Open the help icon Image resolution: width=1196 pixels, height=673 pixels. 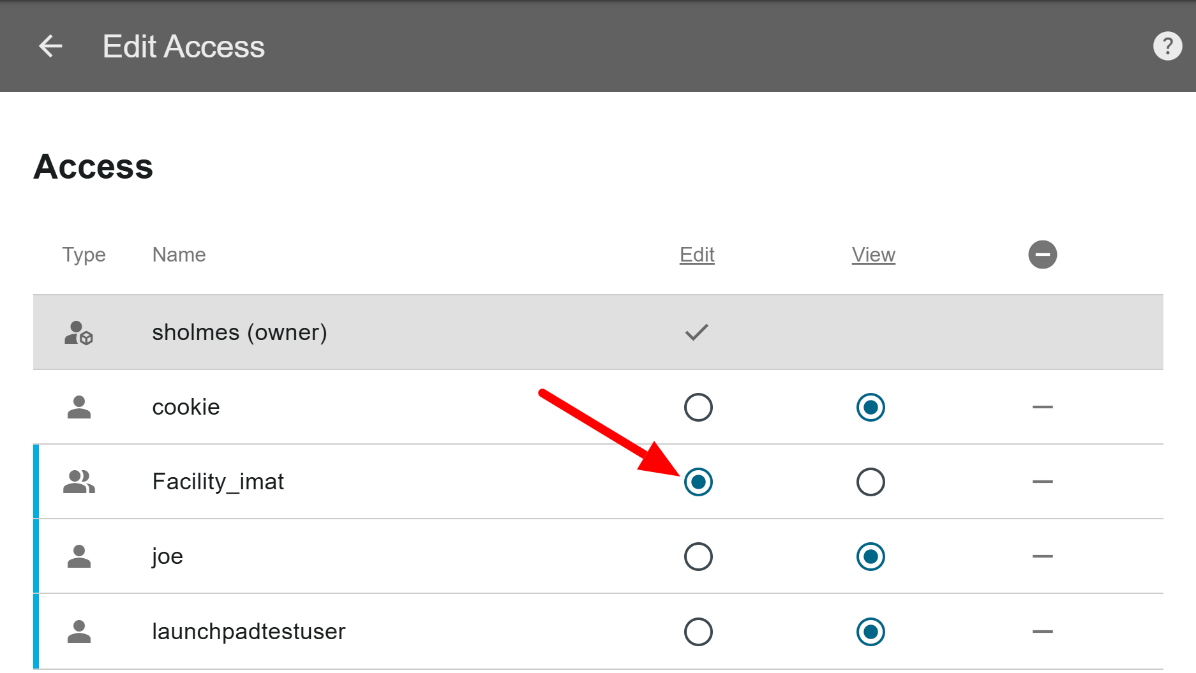[1167, 45]
